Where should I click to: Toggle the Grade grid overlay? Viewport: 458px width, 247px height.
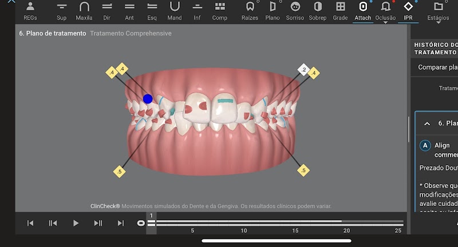[340, 10]
